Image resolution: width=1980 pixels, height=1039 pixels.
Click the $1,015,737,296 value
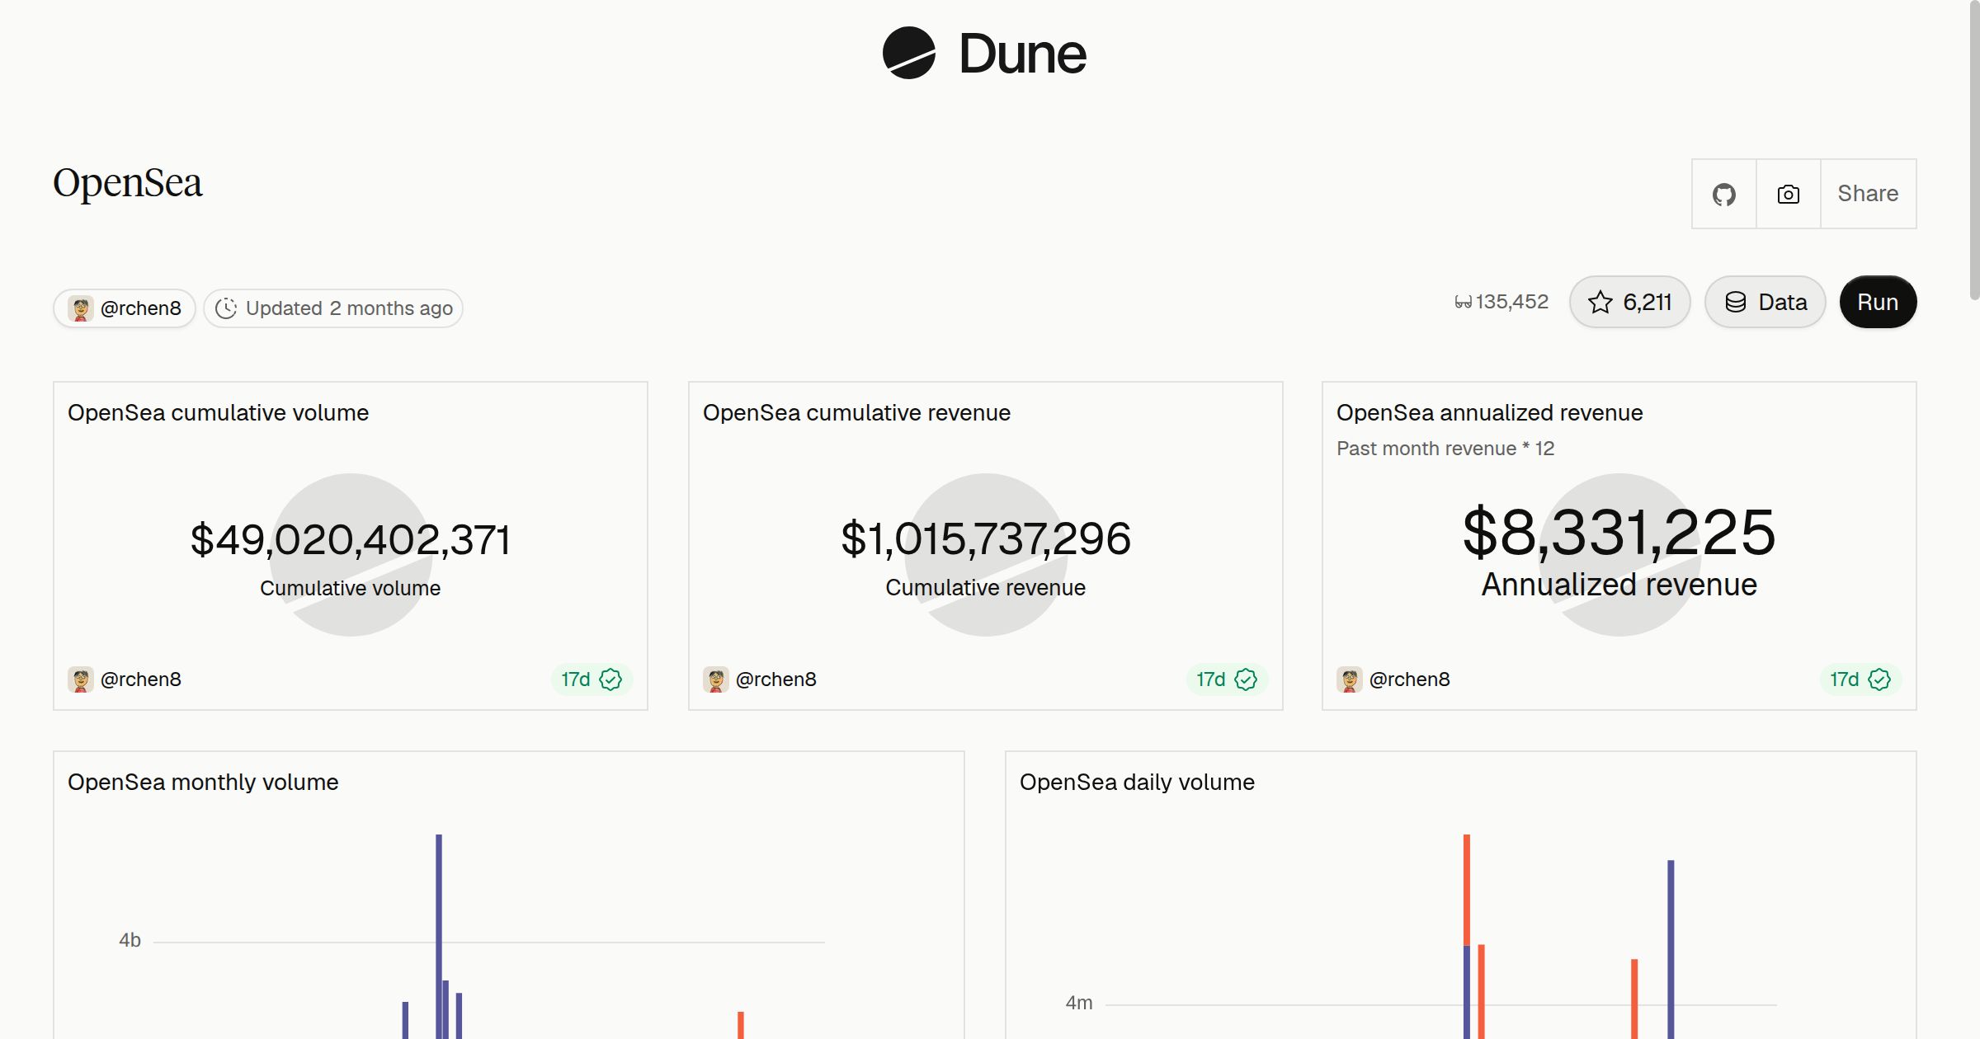click(985, 539)
